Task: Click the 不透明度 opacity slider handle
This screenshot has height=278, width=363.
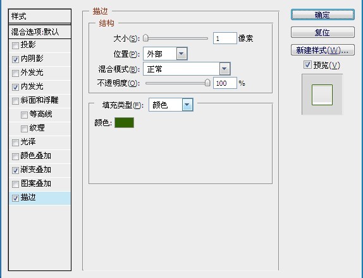Action: 207,83
